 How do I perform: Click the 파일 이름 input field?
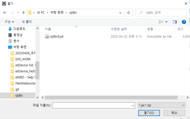click(x=94, y=105)
